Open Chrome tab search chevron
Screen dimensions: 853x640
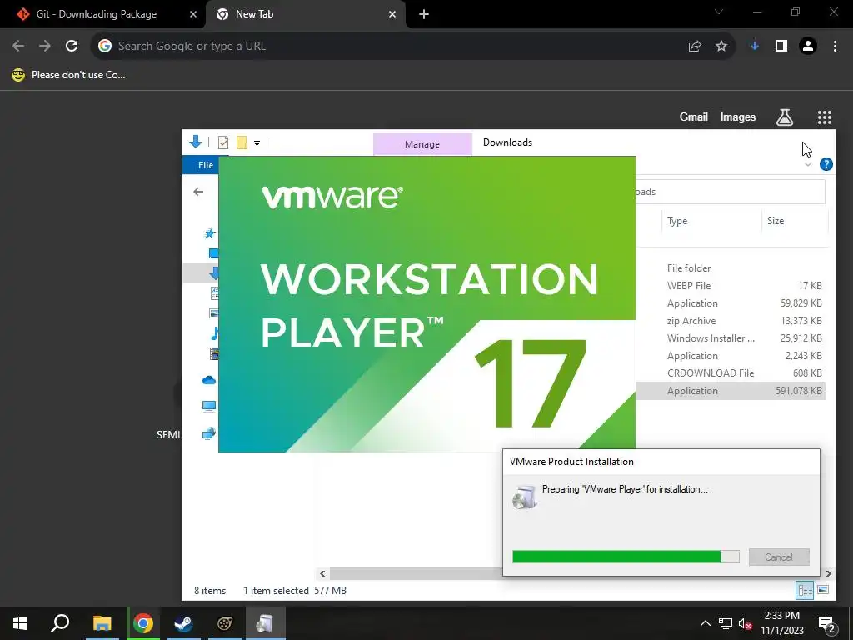coord(719,12)
